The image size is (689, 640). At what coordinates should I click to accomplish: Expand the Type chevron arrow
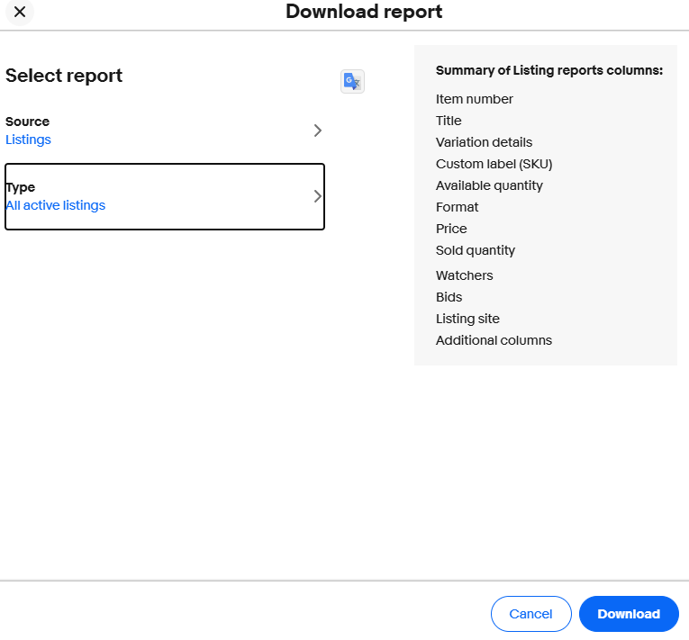[x=317, y=196]
